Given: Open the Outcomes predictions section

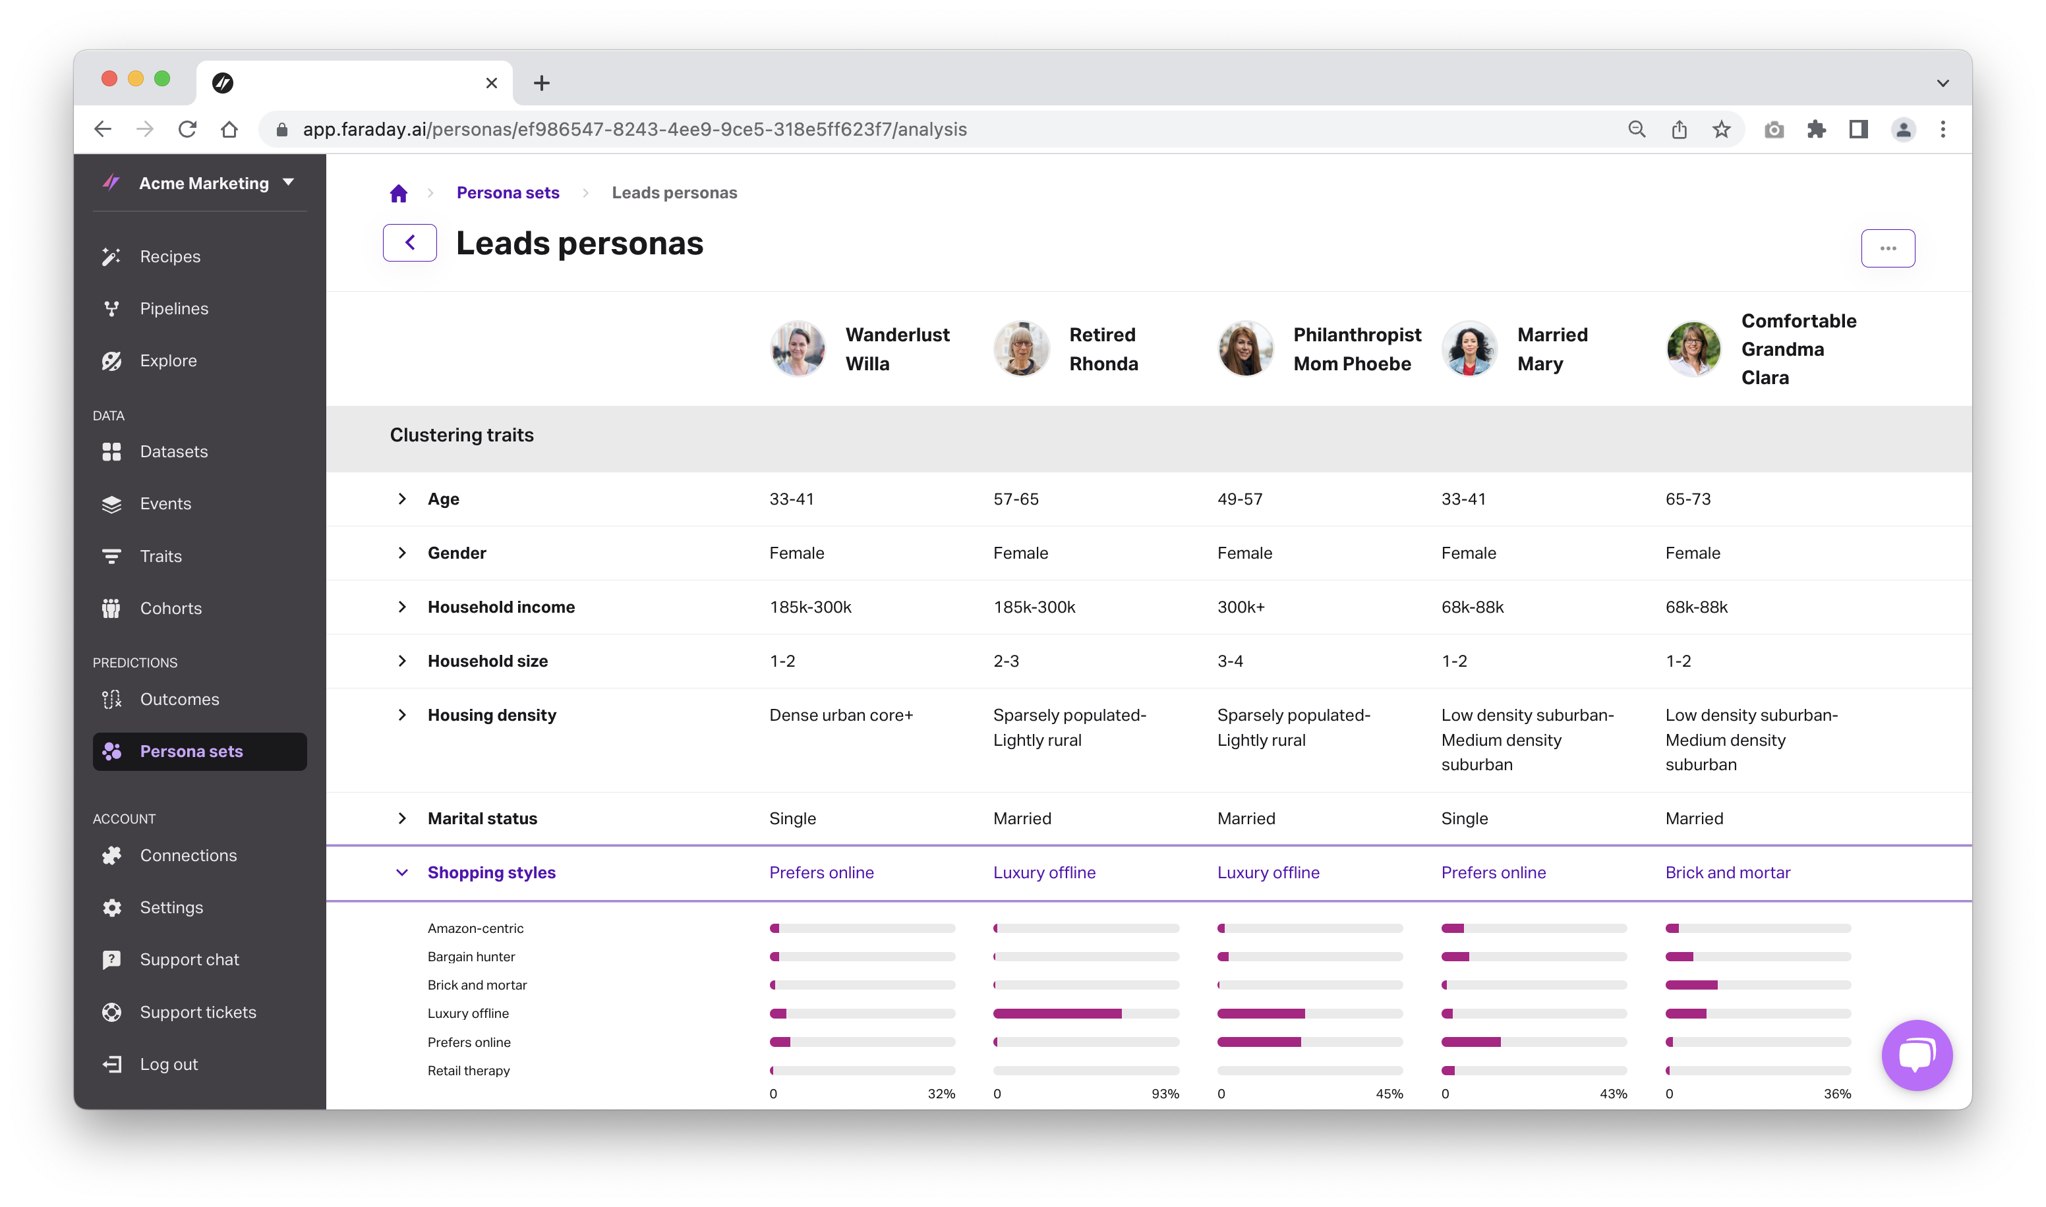Looking at the screenshot, I should (179, 698).
